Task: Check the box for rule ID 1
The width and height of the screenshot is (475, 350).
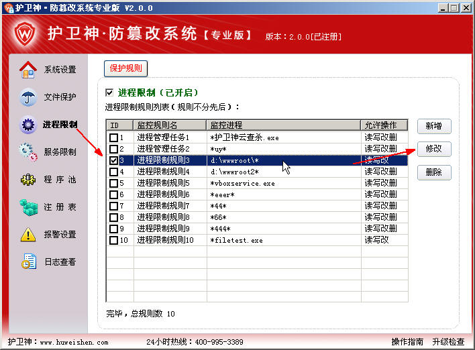Action: coord(113,137)
